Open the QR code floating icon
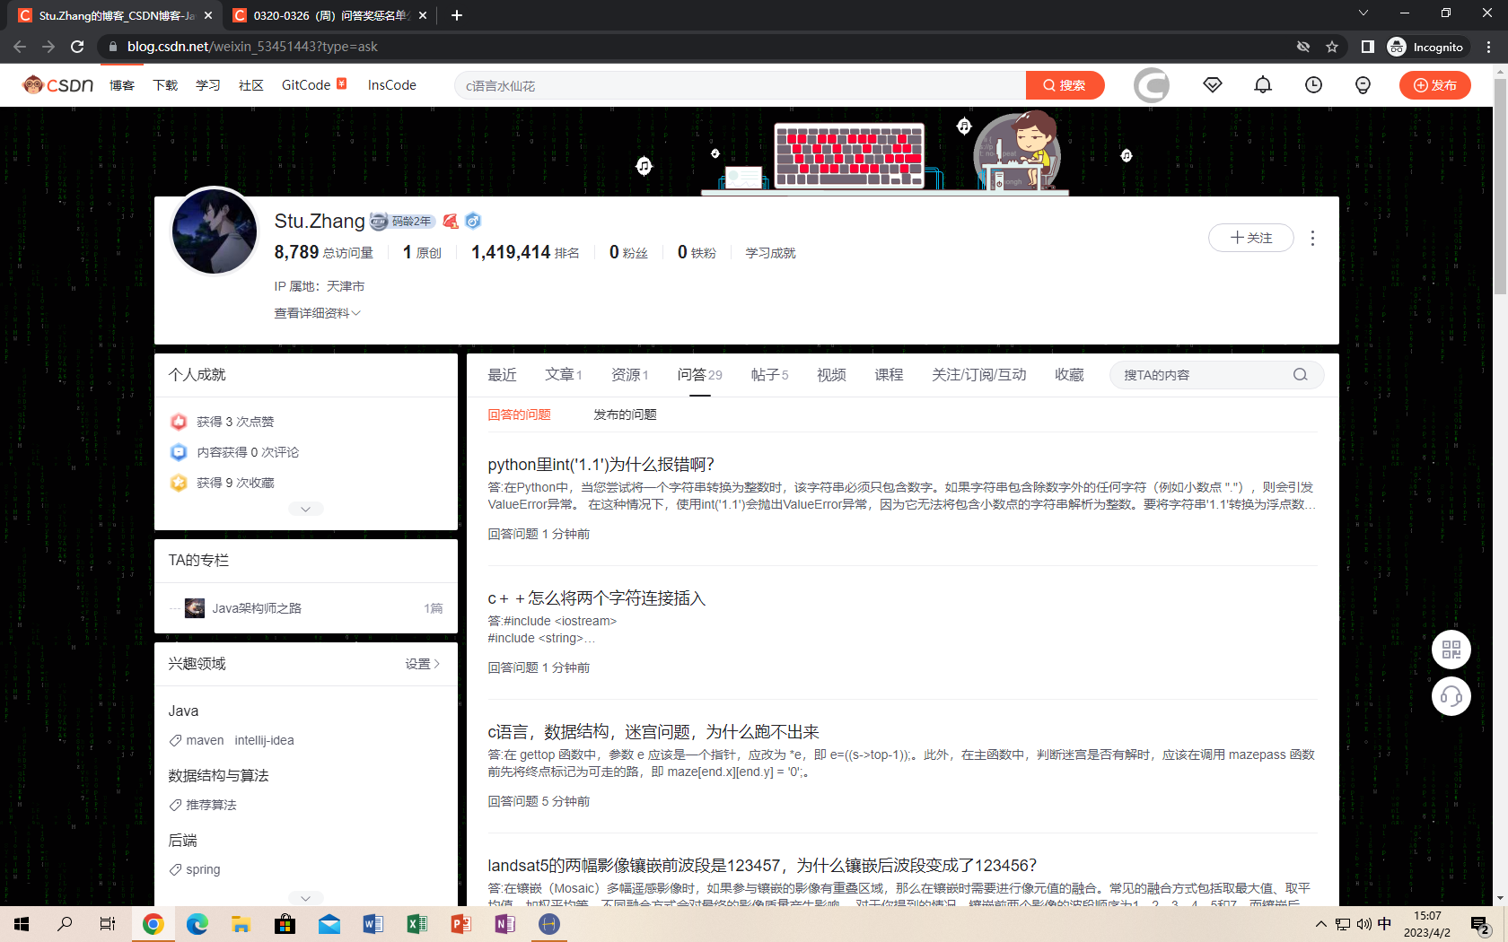1508x942 pixels. click(1451, 650)
